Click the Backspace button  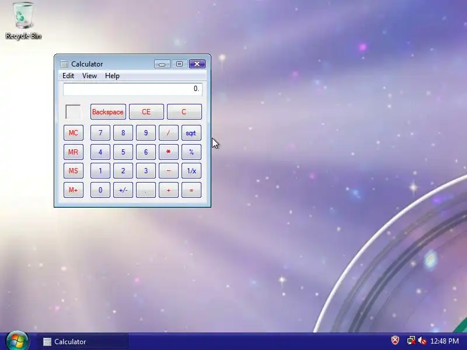108,112
